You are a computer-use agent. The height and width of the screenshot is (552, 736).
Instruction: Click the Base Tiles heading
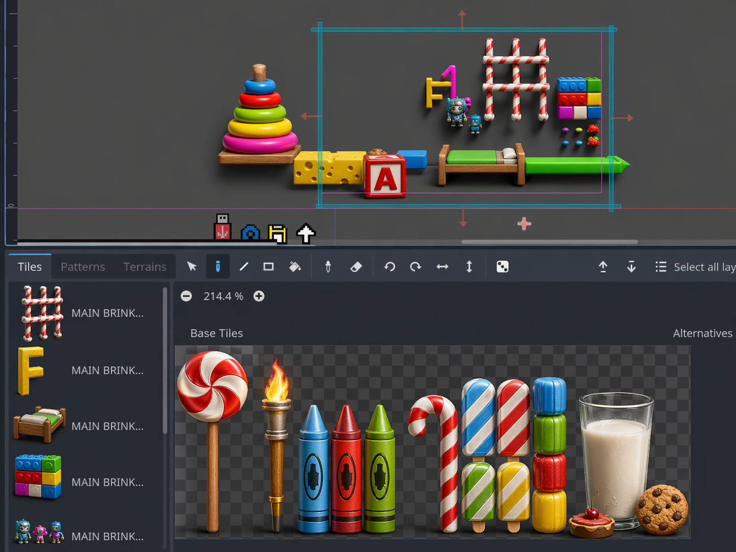[x=217, y=333]
